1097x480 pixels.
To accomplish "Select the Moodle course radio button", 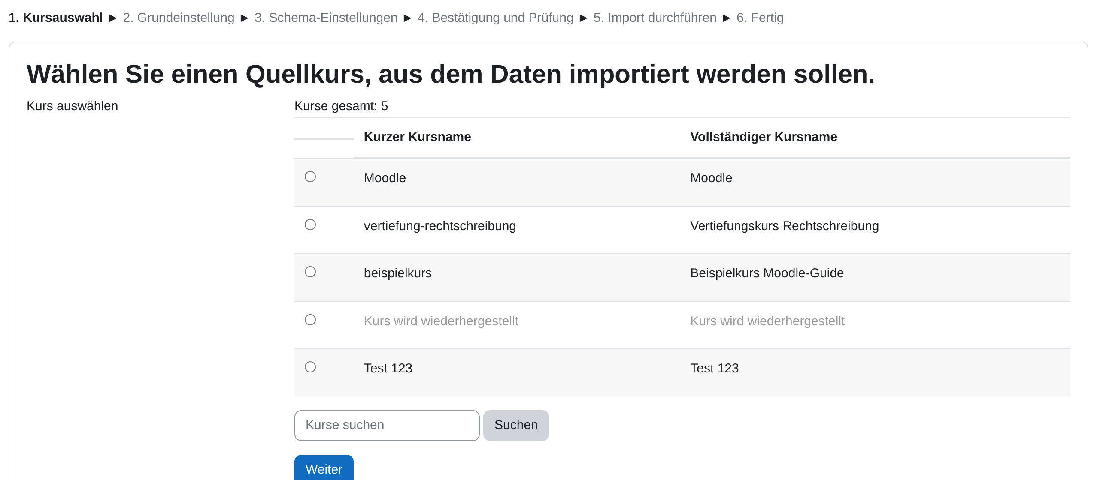I will coord(310,177).
